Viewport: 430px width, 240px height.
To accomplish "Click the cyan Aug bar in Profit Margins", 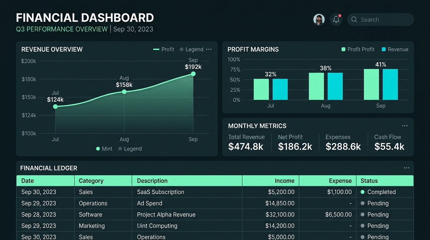I will point(335,86).
